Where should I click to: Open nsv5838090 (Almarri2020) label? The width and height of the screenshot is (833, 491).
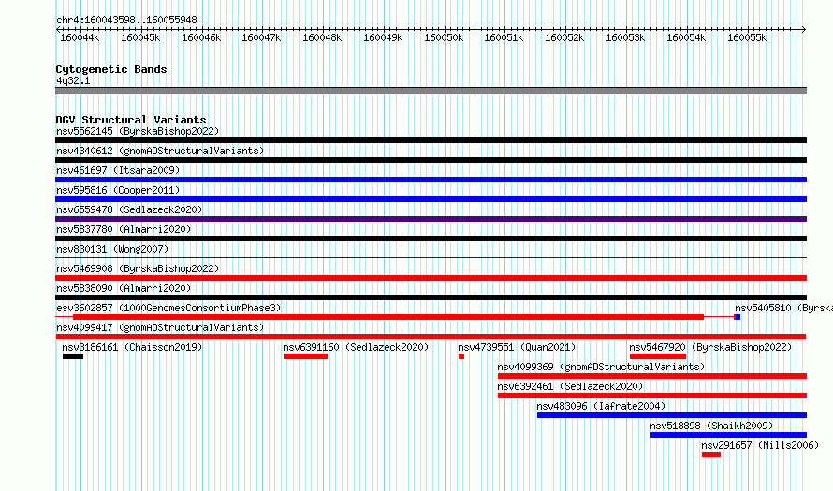click(124, 288)
